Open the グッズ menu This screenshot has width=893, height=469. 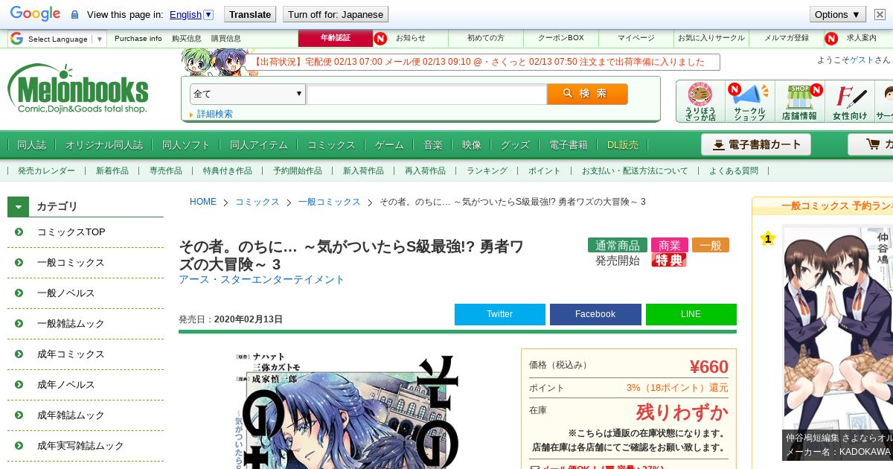515,145
